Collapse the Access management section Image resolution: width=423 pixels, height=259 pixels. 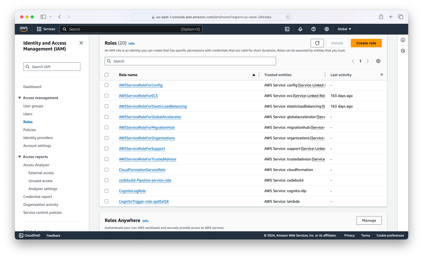click(x=20, y=98)
